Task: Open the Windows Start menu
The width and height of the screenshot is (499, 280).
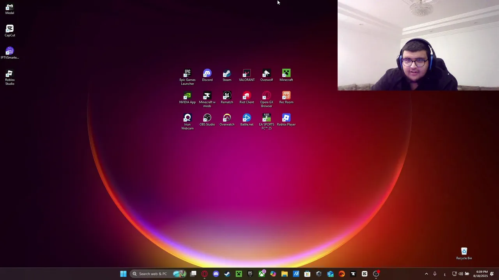Action: (x=123, y=274)
